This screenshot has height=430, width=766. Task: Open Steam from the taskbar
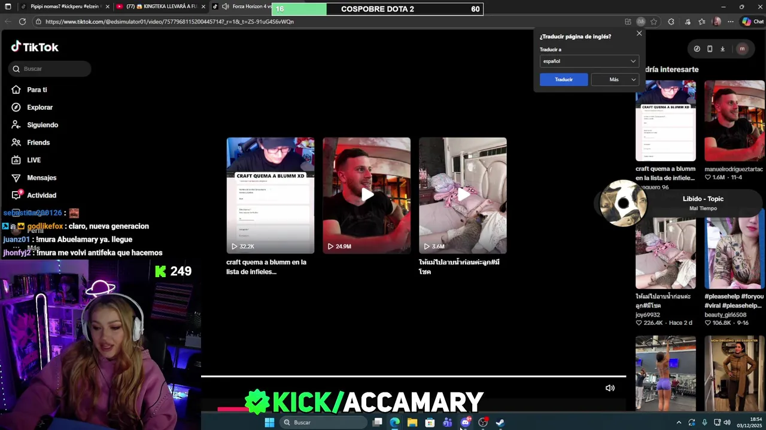point(500,422)
